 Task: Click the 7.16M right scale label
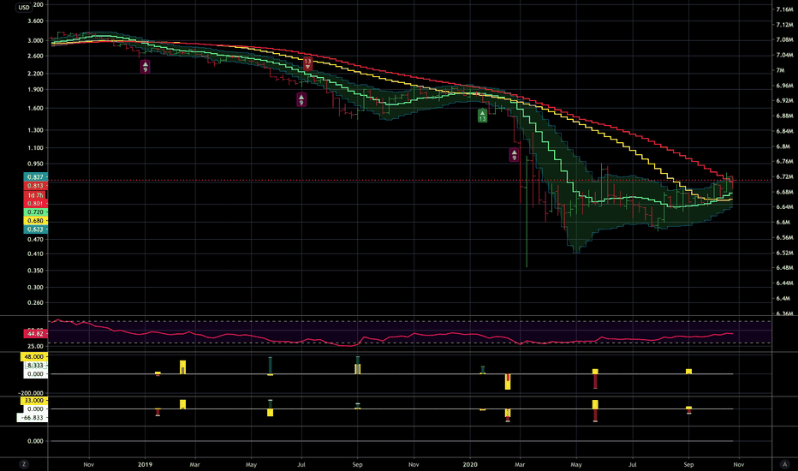coord(784,9)
